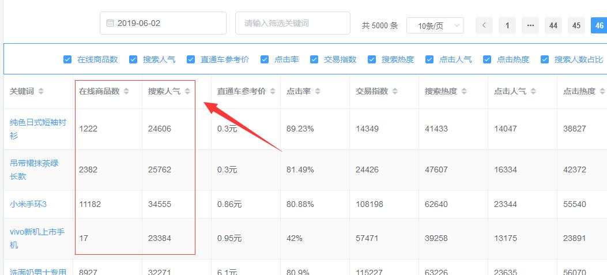Click the 共 5000 条 total count text
The image size is (607, 275).
tap(380, 25)
